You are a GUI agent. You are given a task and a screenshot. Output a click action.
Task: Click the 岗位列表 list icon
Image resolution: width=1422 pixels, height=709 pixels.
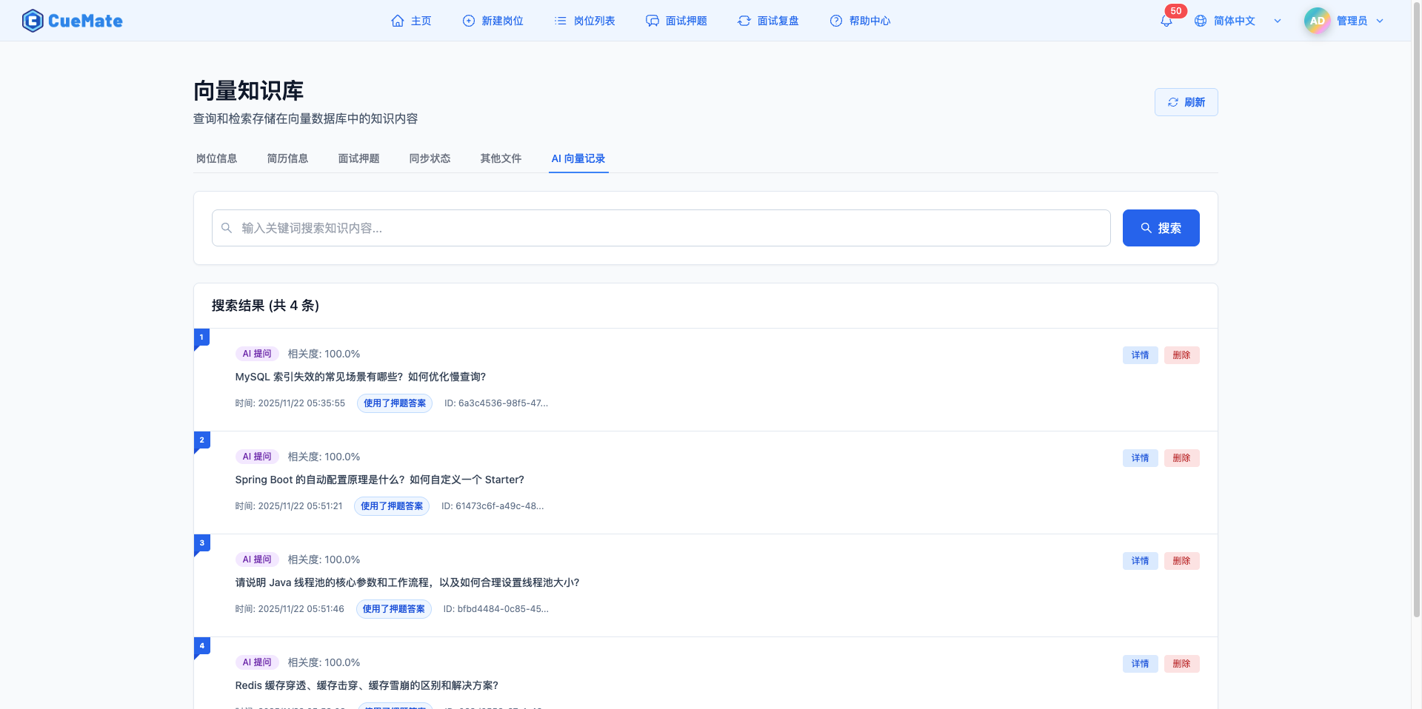coord(561,21)
